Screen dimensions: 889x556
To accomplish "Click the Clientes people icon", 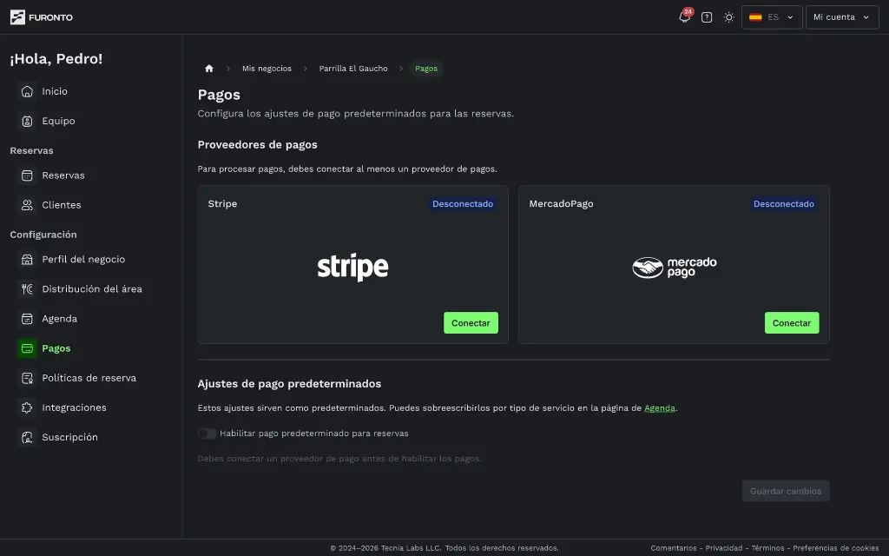I will (x=27, y=205).
